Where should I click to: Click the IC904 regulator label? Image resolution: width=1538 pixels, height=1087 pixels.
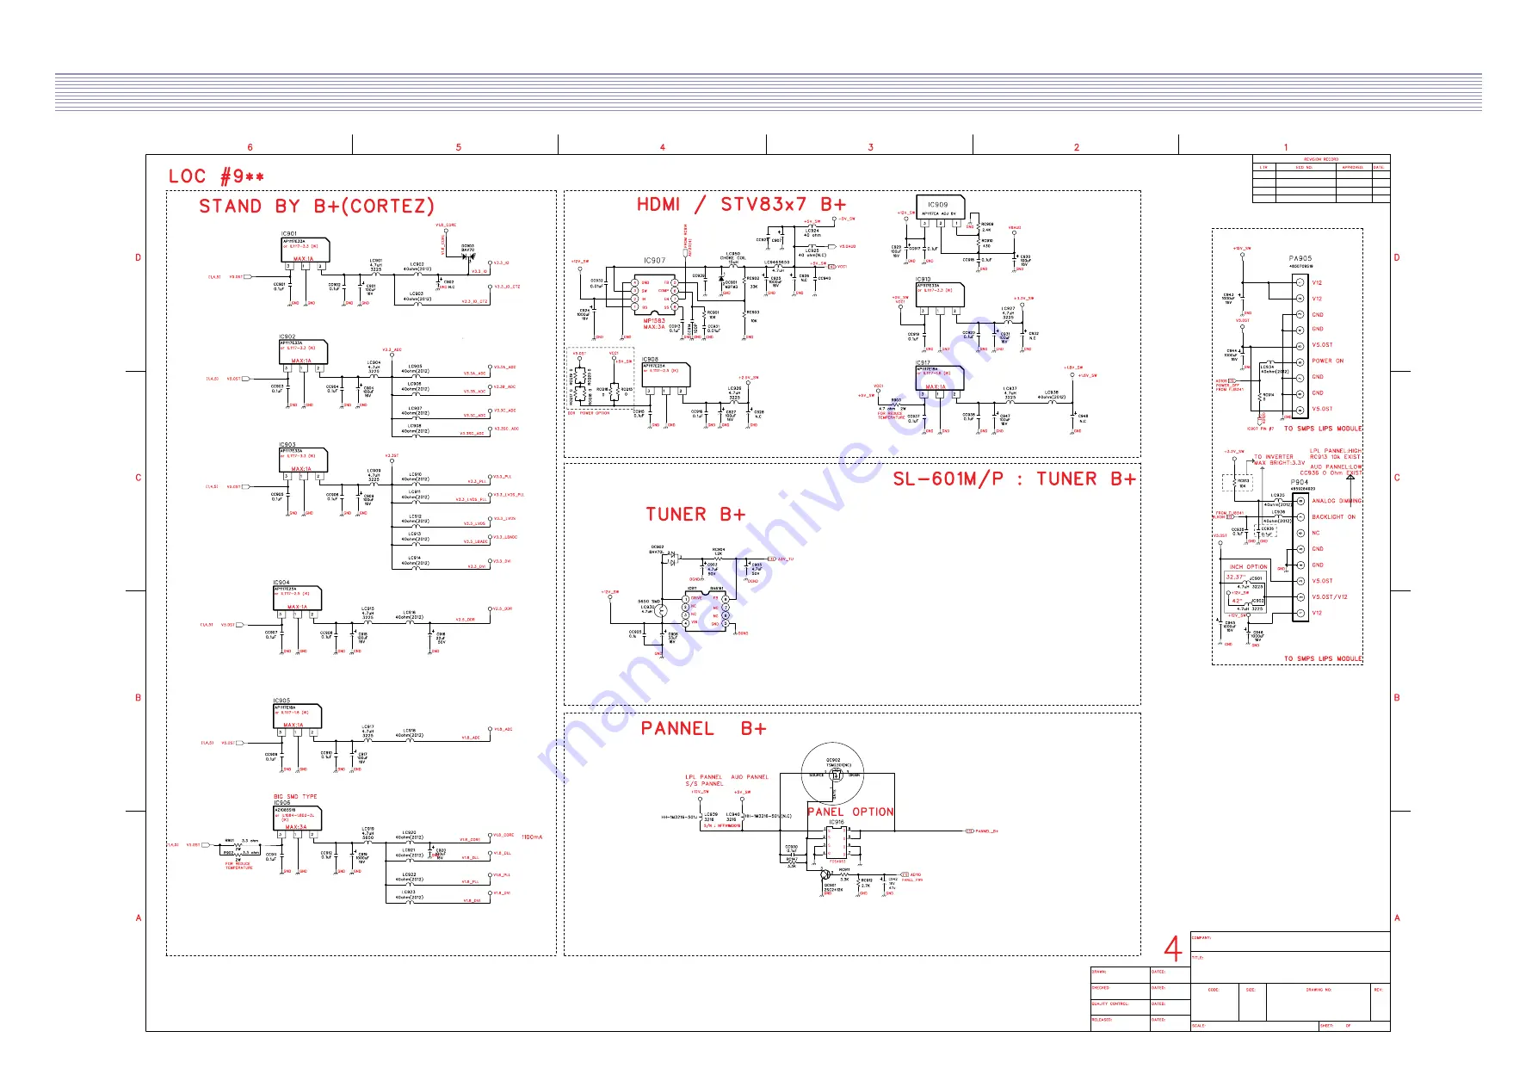281,583
